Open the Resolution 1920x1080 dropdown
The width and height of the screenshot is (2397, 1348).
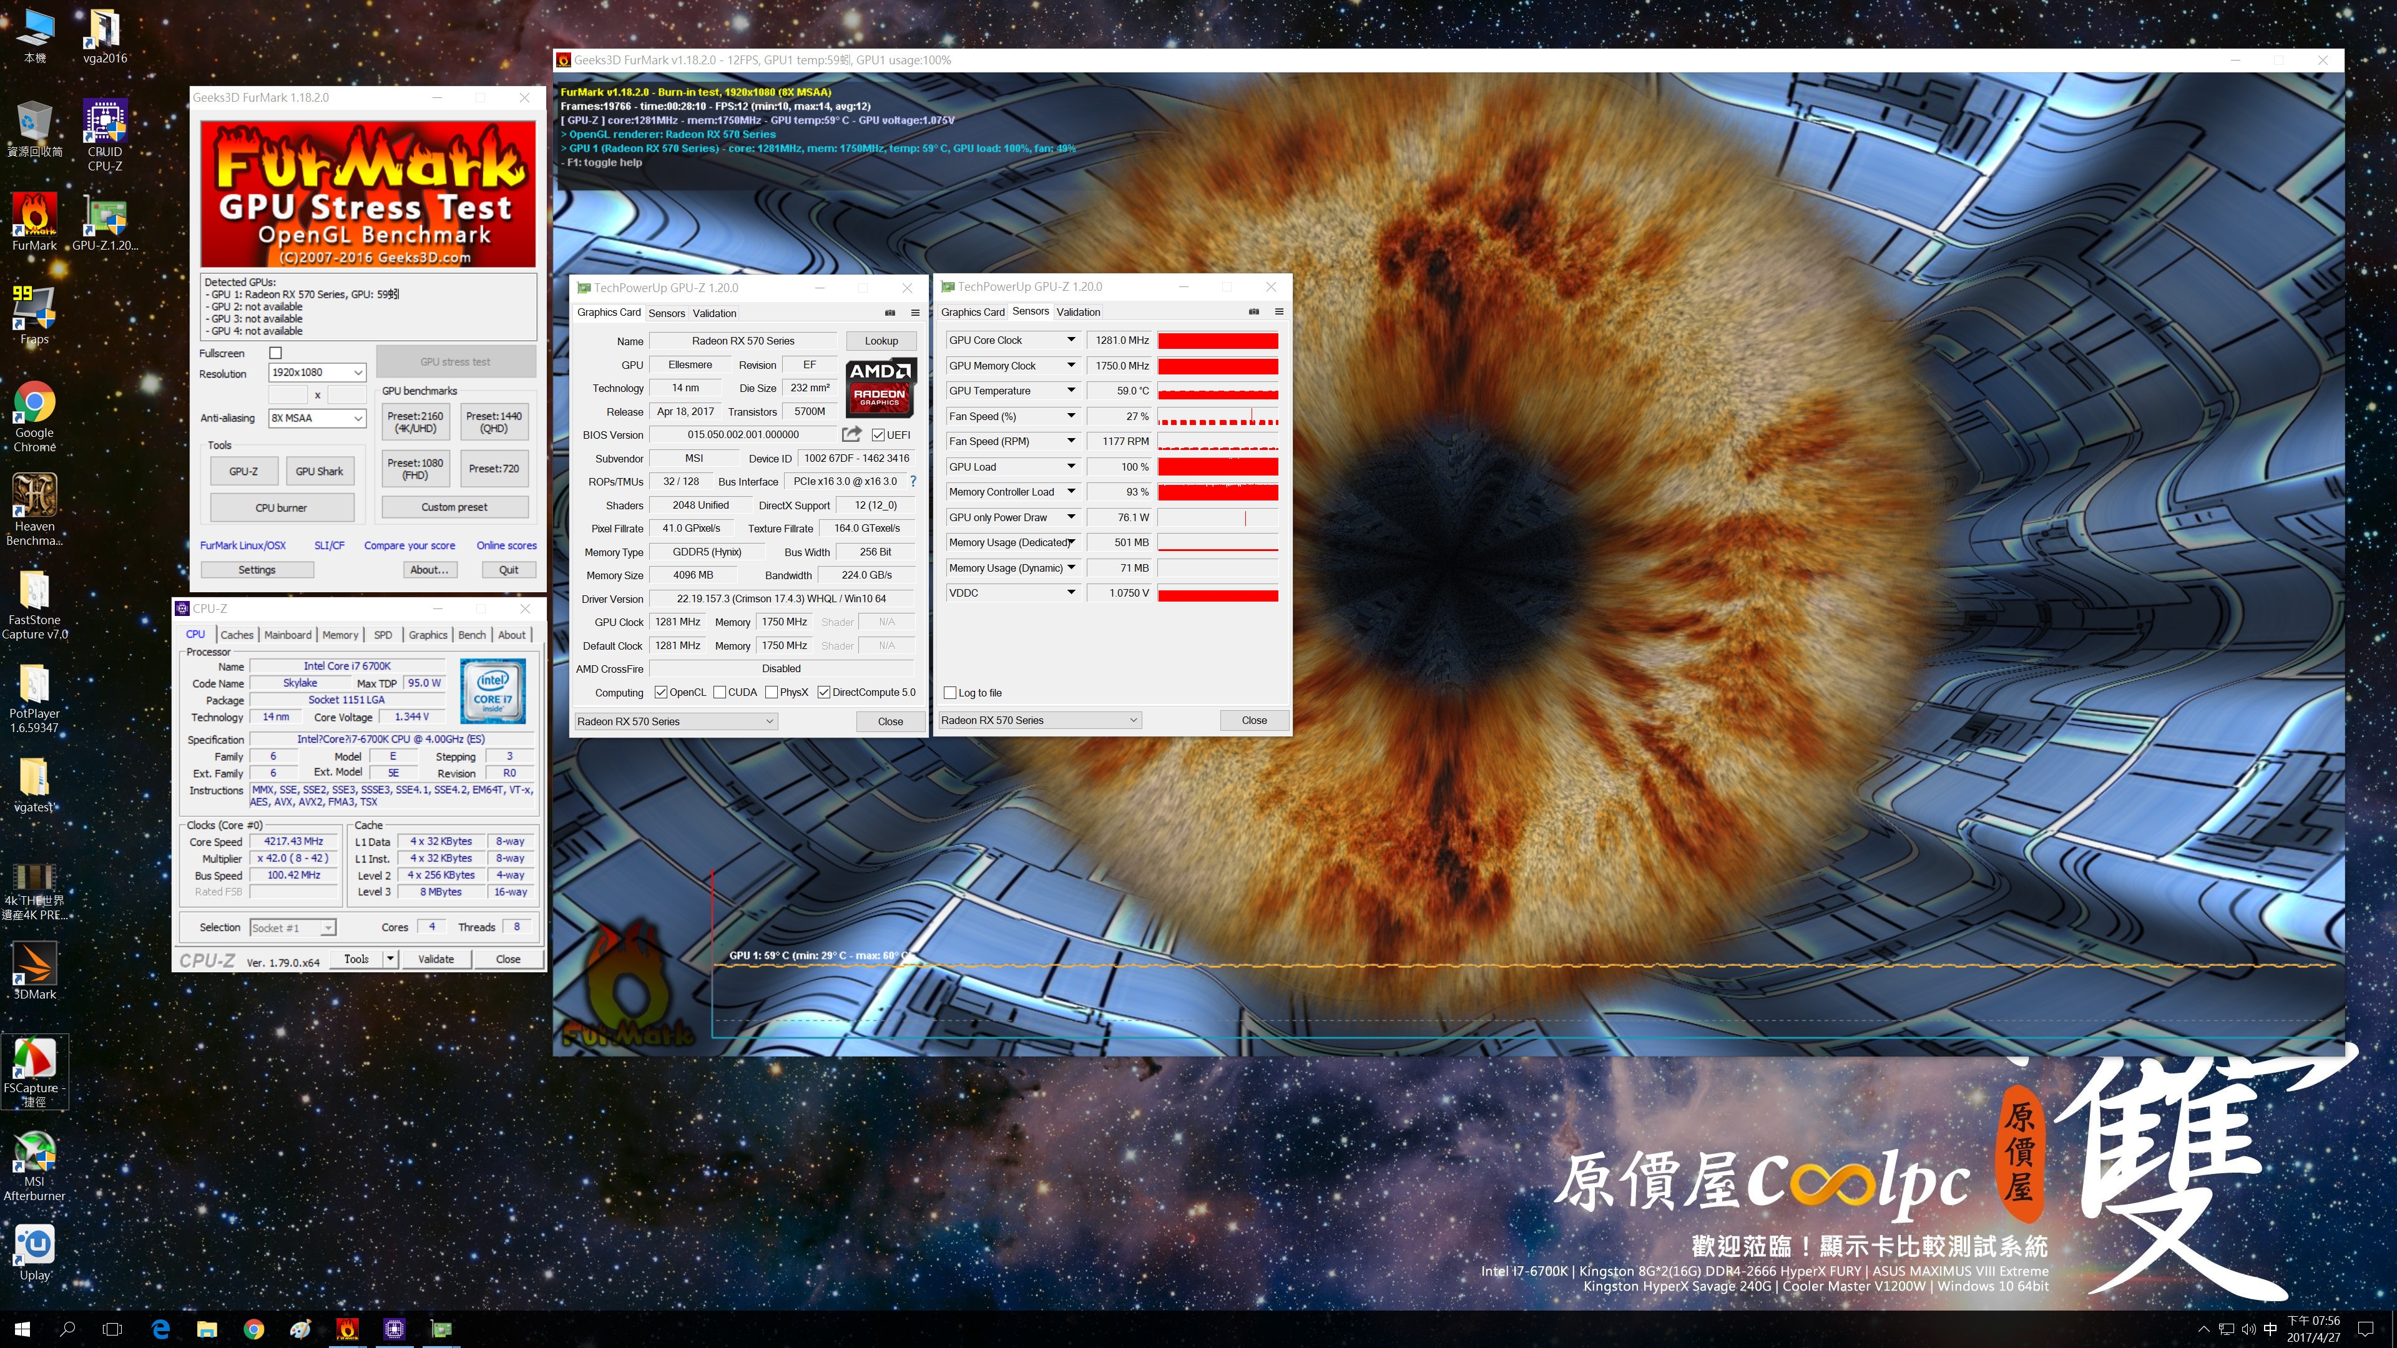coord(317,372)
